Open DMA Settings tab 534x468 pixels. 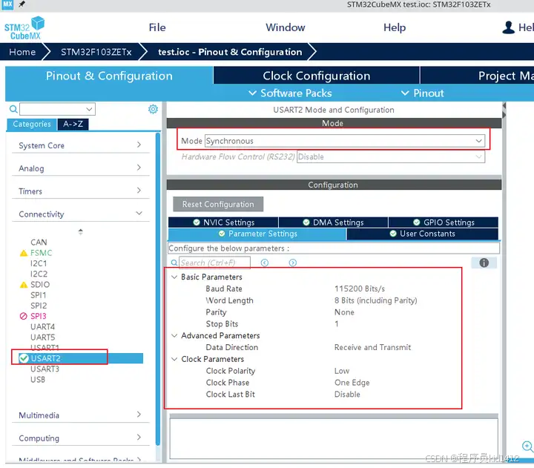(x=334, y=223)
